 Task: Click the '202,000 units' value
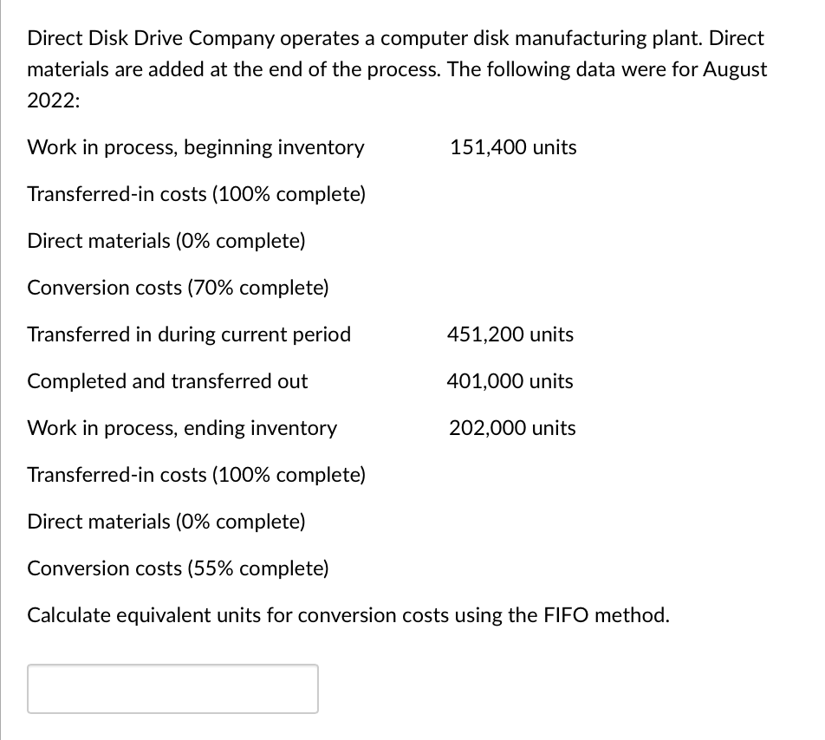point(512,428)
